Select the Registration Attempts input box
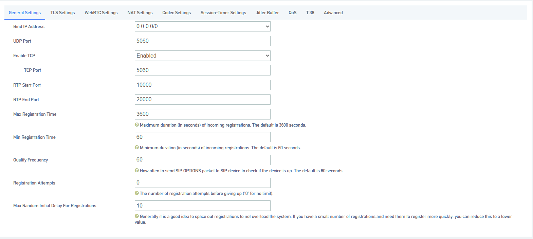Viewport: 533px width, 239px height. click(x=203, y=183)
